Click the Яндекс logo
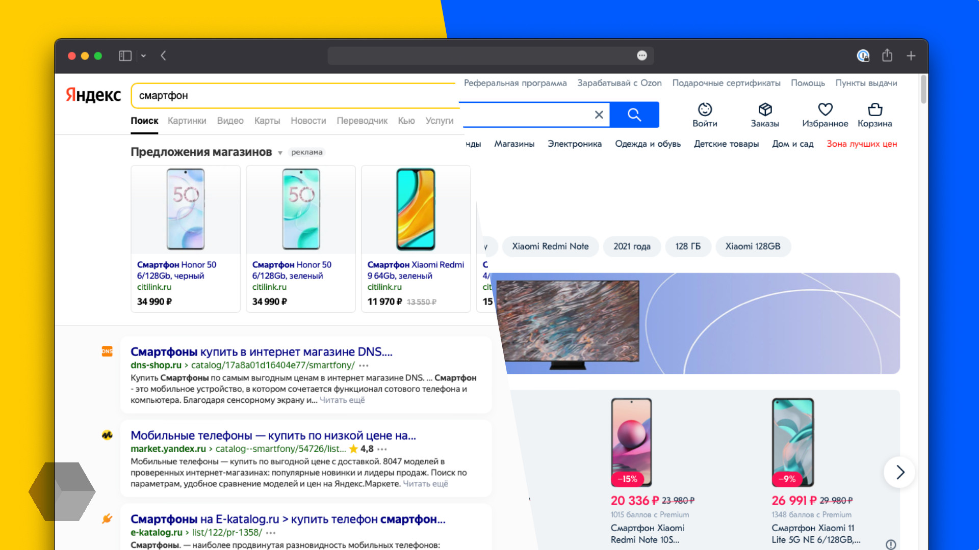The image size is (979, 550). pos(93,95)
